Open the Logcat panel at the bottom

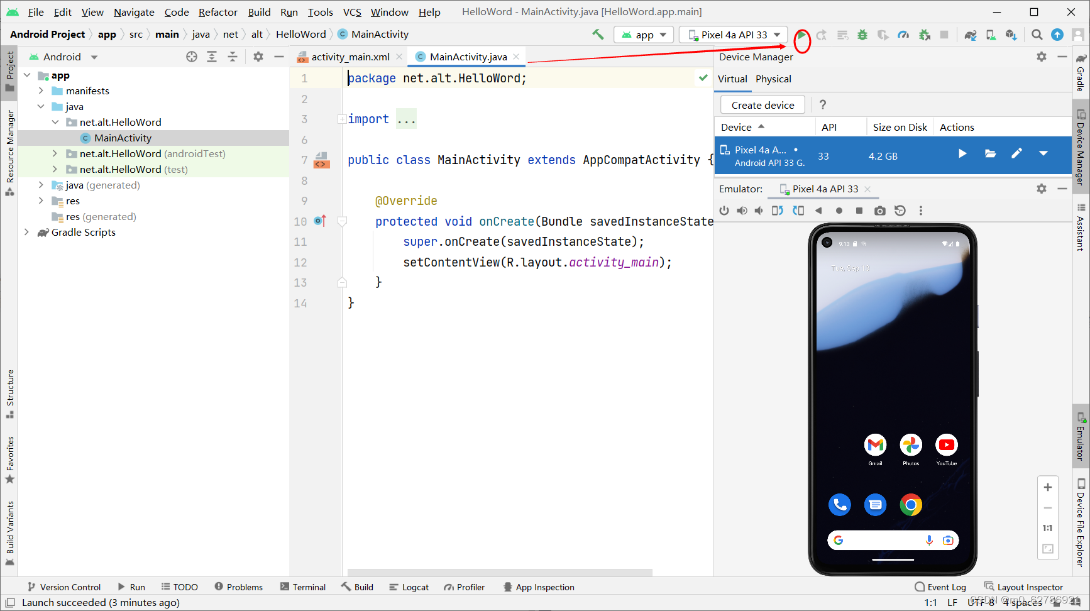[x=409, y=586]
